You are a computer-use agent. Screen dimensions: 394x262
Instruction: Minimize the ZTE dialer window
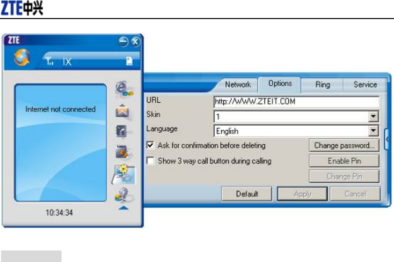(123, 42)
